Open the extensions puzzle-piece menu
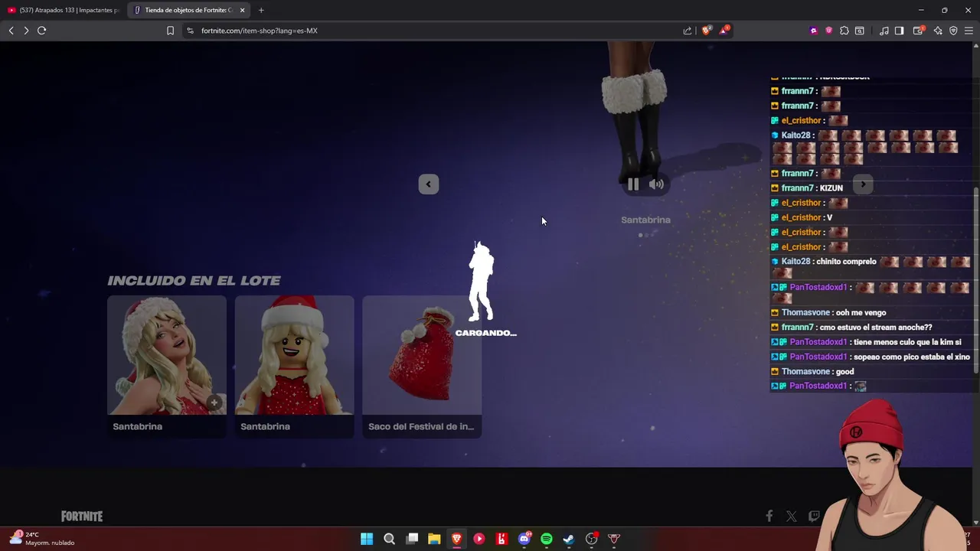Image resolution: width=980 pixels, height=551 pixels. pos(844,31)
